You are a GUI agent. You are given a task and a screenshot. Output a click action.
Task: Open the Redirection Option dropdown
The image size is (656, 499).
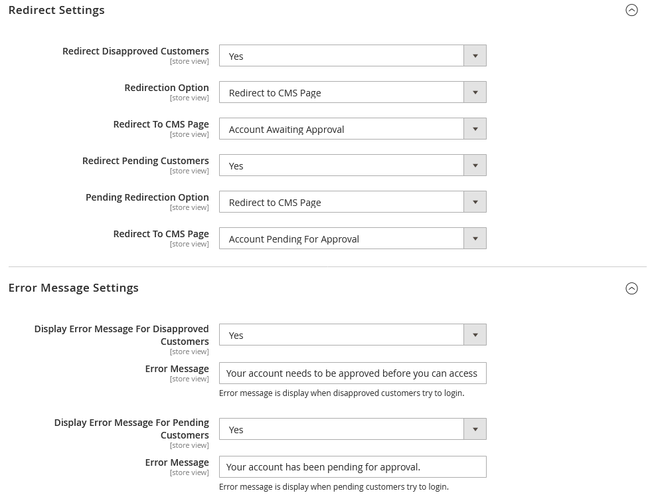(353, 92)
